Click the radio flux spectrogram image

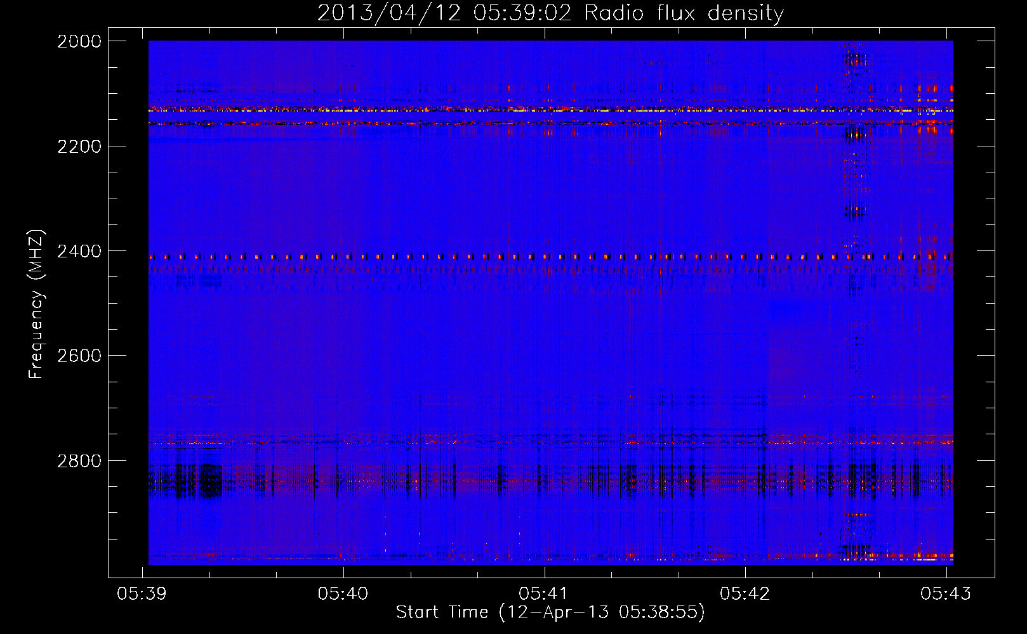click(x=551, y=302)
